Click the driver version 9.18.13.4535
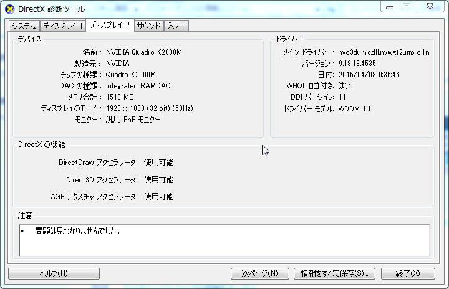This screenshot has width=449, height=289. click(x=357, y=64)
